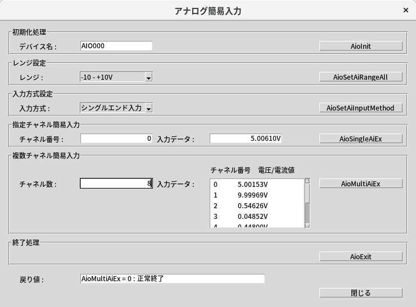Image resolution: width=416 pixels, height=307 pixels.
Task: Run AioSingleAiEx single channel input
Action: 361,139
